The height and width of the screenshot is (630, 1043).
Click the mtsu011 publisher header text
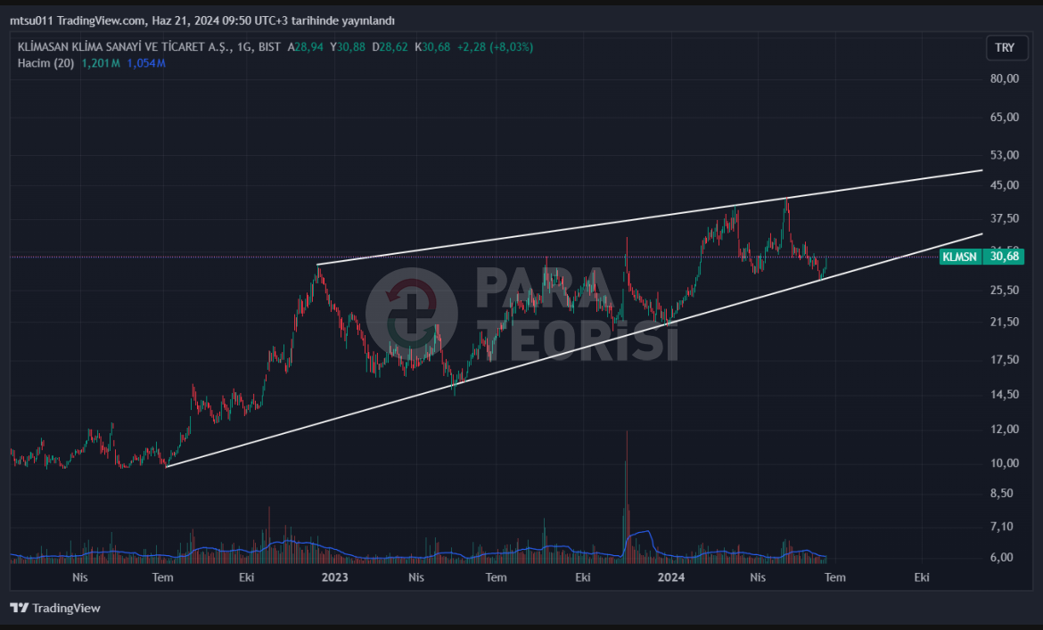pyautogui.click(x=202, y=20)
